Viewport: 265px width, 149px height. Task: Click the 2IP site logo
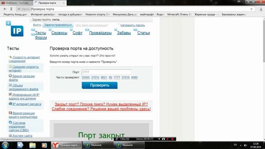point(15,29)
